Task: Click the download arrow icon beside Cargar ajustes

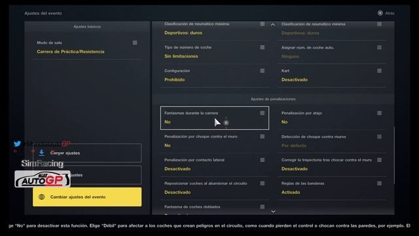Action: click(41, 153)
